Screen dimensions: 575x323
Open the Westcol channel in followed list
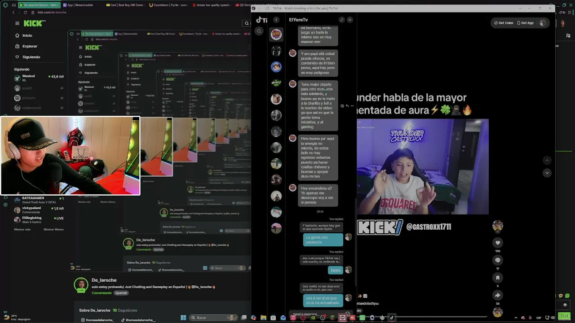tap(39, 78)
